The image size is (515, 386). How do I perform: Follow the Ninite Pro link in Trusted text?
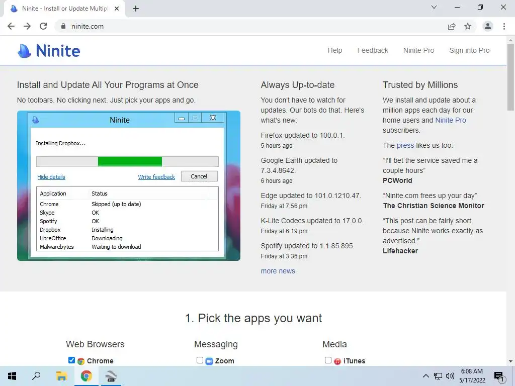click(x=451, y=120)
